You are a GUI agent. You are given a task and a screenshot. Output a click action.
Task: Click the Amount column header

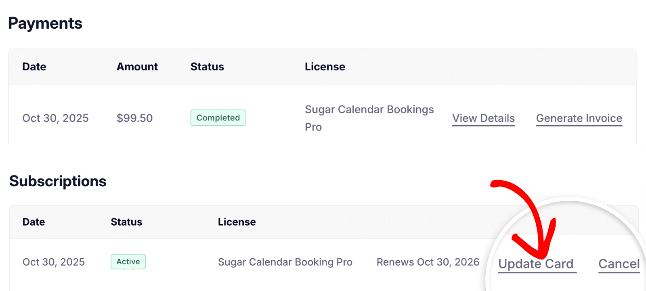coord(137,67)
